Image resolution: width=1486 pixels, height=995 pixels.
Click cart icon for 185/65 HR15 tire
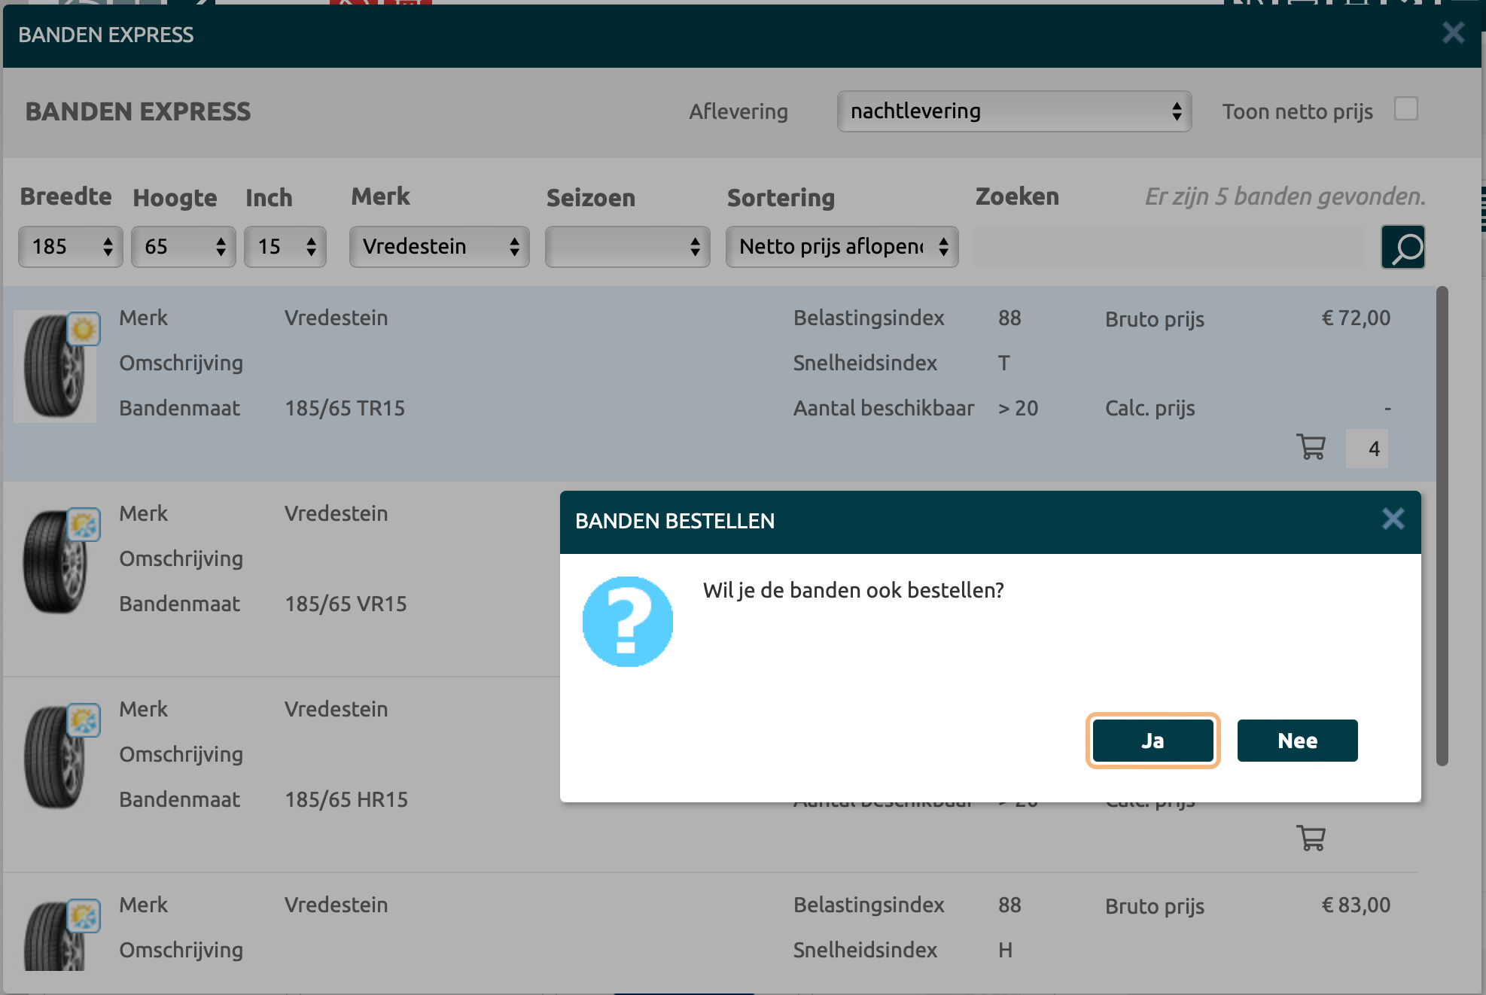tap(1311, 838)
